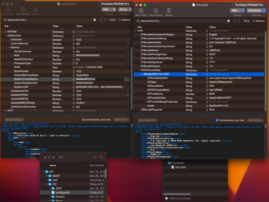Click USBPorts_5510.kext path bar icon
The image size is (269, 202).
[x=166, y=198]
